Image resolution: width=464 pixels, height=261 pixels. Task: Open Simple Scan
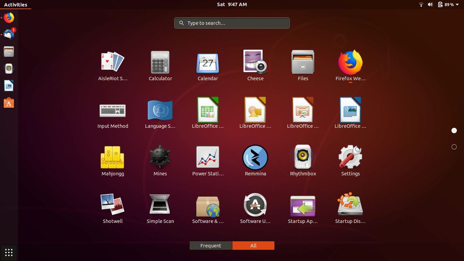[160, 209]
